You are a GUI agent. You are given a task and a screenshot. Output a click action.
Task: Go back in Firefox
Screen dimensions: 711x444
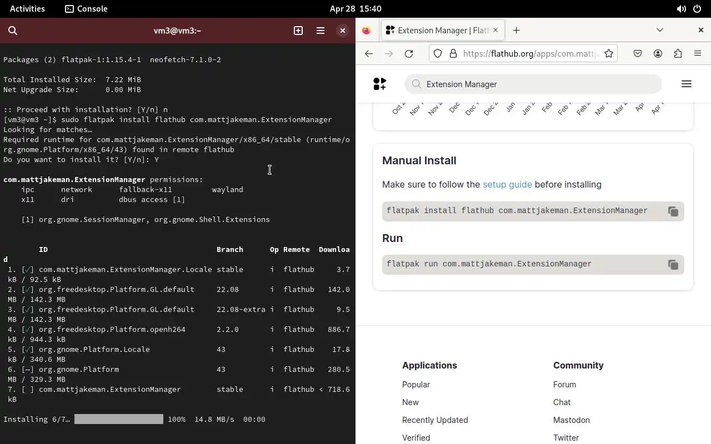point(369,54)
